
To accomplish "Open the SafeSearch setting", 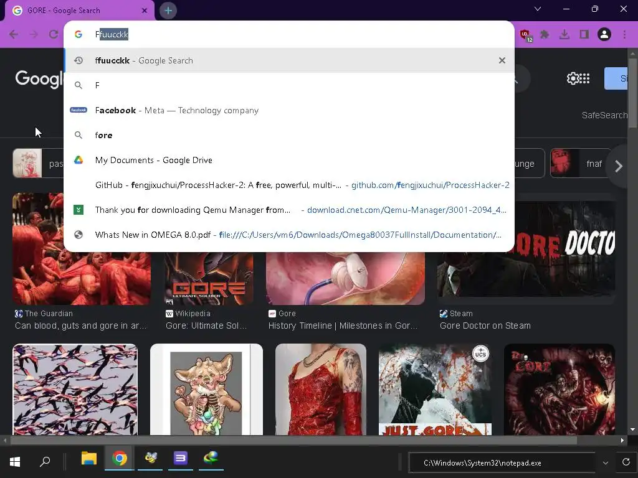I will pyautogui.click(x=604, y=115).
